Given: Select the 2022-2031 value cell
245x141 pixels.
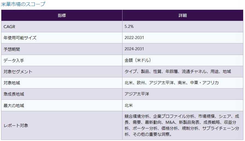Looking at the screenshot, I should (134, 38).
